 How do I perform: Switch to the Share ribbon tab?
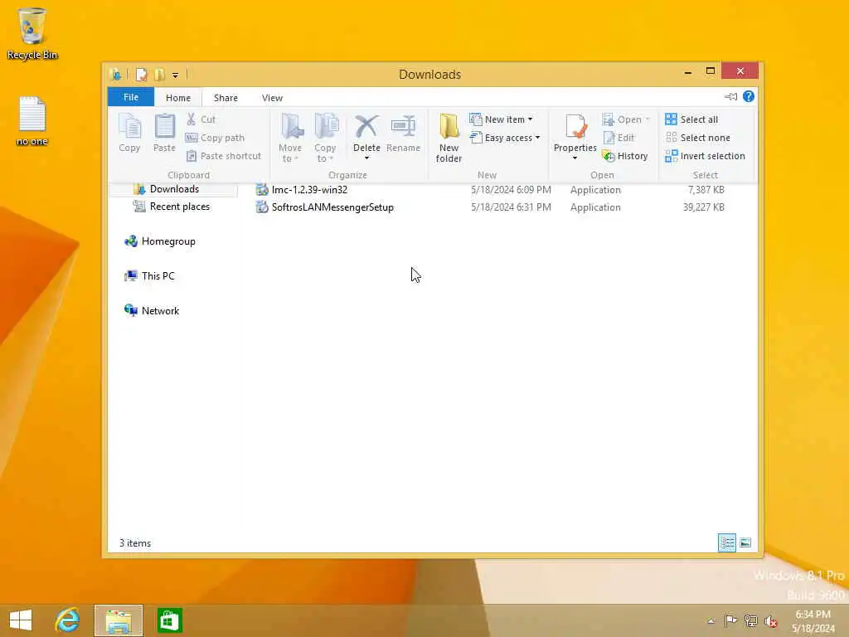pos(226,98)
